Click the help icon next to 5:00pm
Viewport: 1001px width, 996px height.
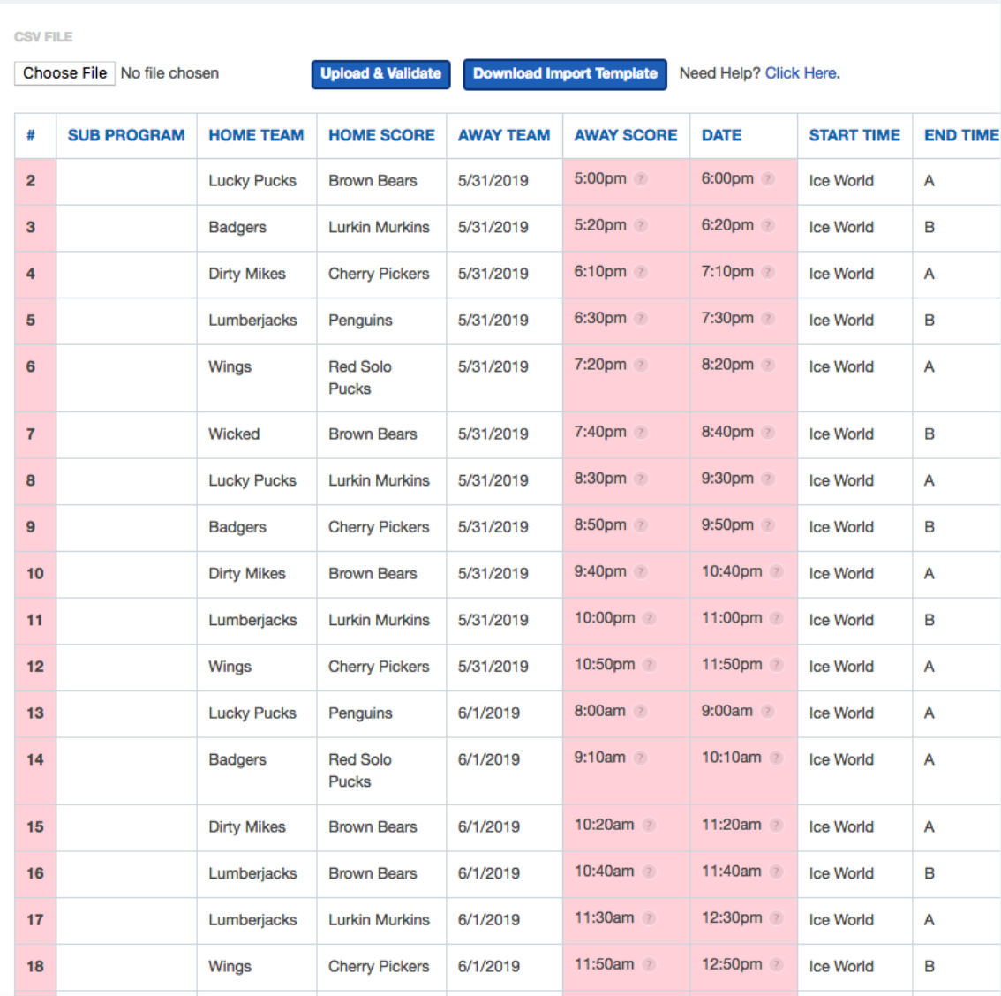point(640,178)
